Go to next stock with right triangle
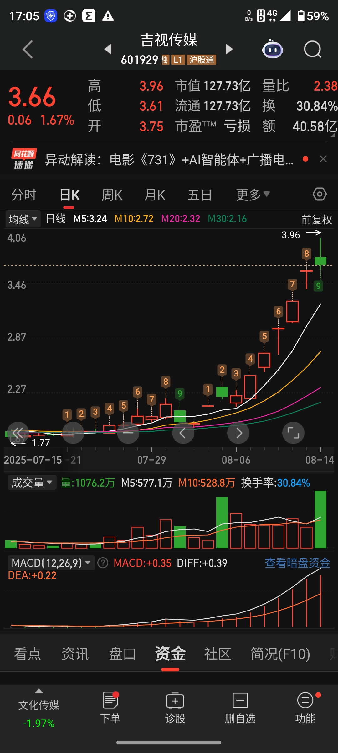This screenshot has width=338, height=753. pos(229,49)
